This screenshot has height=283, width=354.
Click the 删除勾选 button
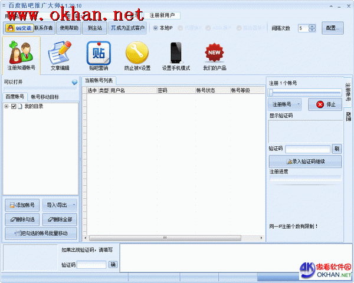[x=22, y=219]
